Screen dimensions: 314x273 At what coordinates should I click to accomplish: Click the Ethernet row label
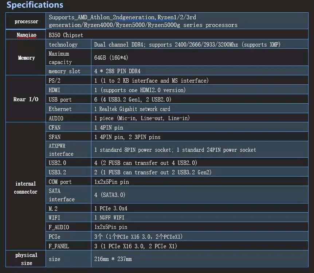60,109
